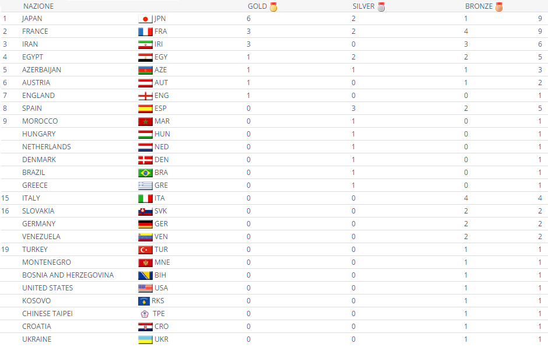548x347 pixels.
Task: Click the UKRAINE country name
Action: click(37, 339)
